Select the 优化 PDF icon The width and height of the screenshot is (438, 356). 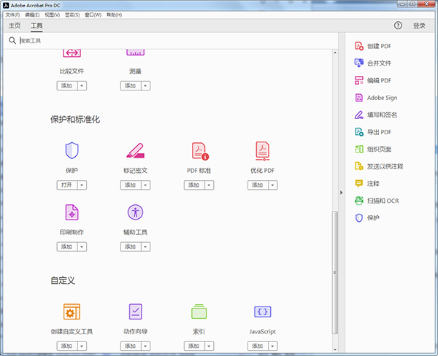click(263, 151)
